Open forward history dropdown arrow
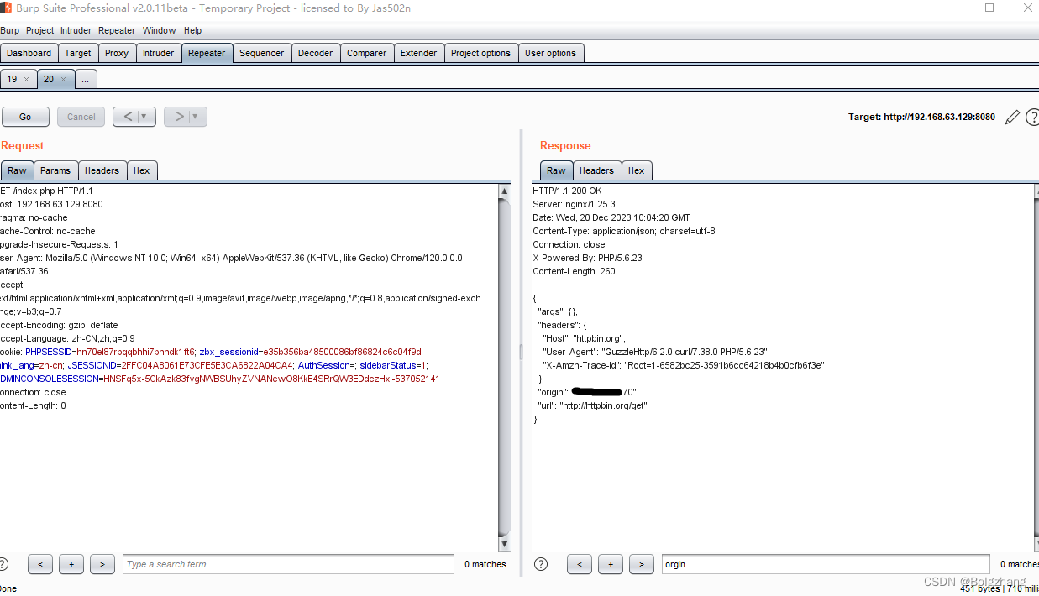 [197, 117]
